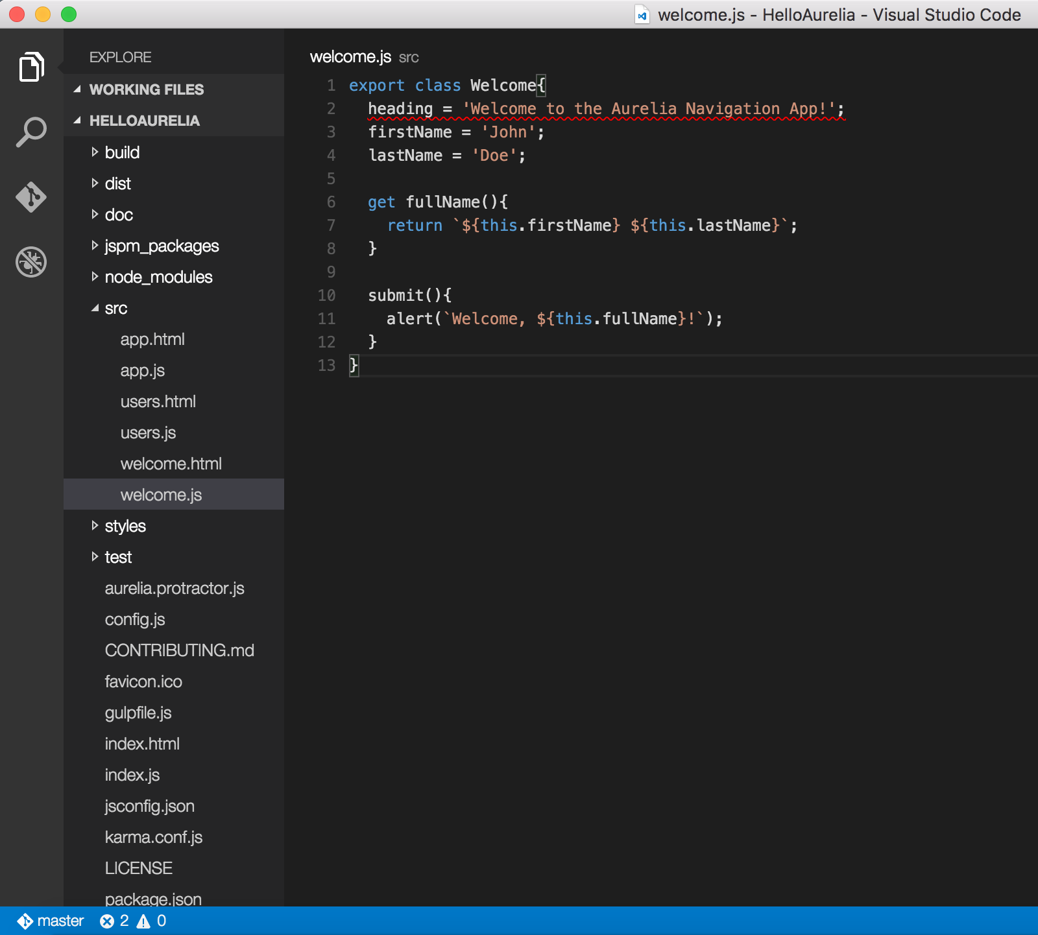Image resolution: width=1038 pixels, height=935 pixels.
Task: Expand the test folder
Action: click(95, 557)
